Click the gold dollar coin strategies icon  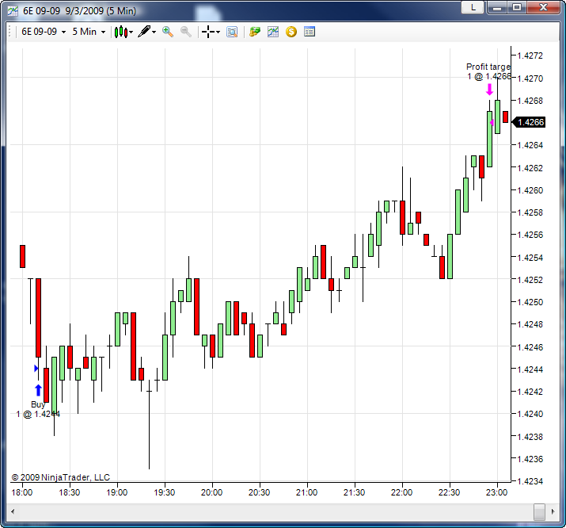[x=291, y=32]
